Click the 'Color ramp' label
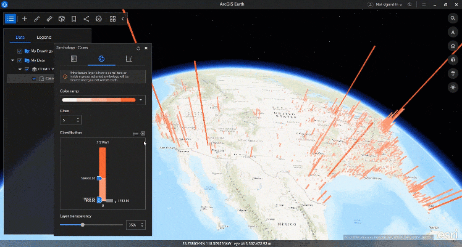Viewport: 462px width, 247px height. point(69,91)
